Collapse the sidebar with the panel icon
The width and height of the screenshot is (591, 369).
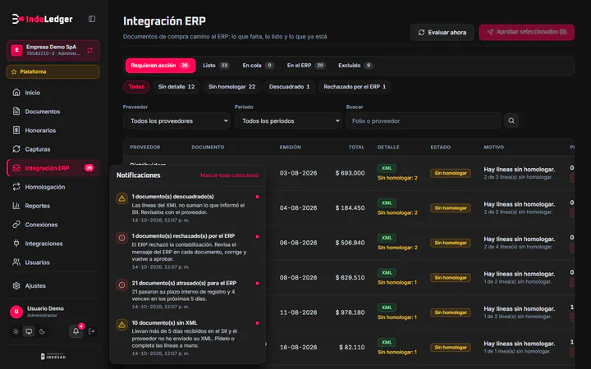click(92, 19)
